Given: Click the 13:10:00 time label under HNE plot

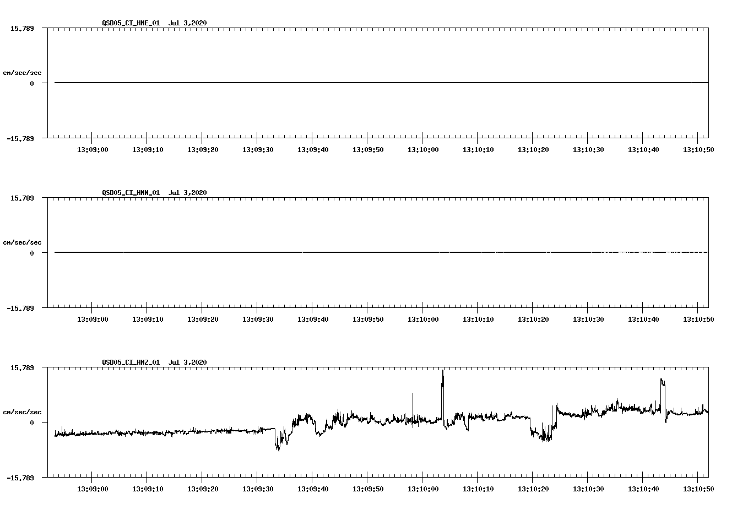Looking at the screenshot, I should [x=422, y=149].
